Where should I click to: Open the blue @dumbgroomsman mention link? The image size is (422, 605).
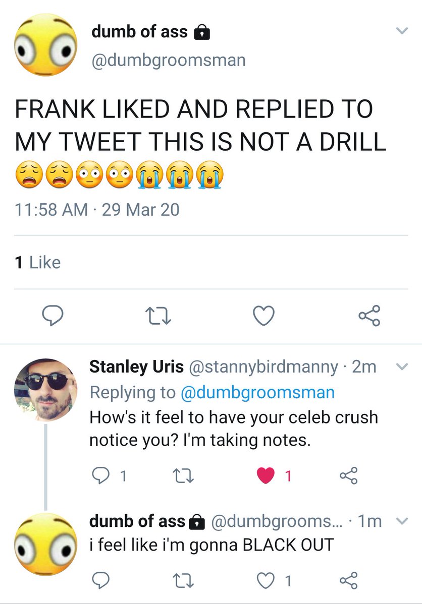click(x=257, y=393)
